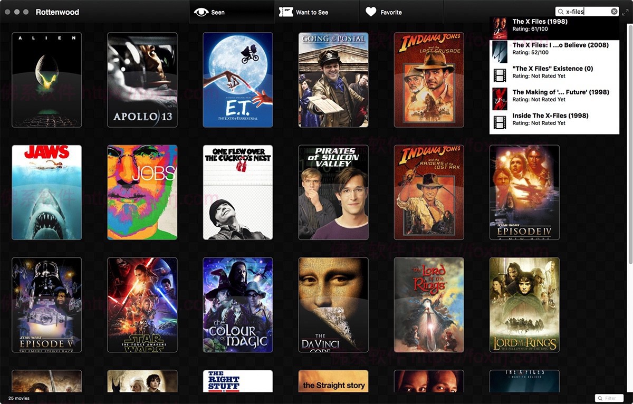Toggle the fullscreen arrows icon
Image resolution: width=633 pixels, height=404 pixels.
coord(625,12)
